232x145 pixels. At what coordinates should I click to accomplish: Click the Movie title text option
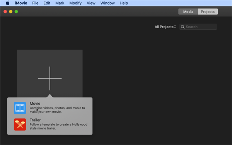coord(35,103)
